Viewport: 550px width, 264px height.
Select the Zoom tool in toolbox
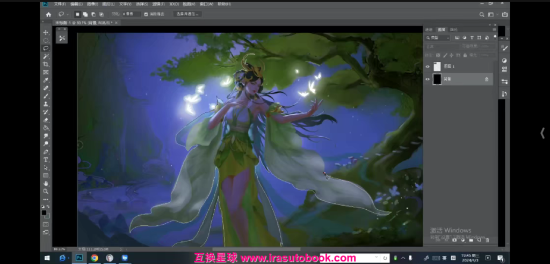pyautogui.click(x=46, y=192)
